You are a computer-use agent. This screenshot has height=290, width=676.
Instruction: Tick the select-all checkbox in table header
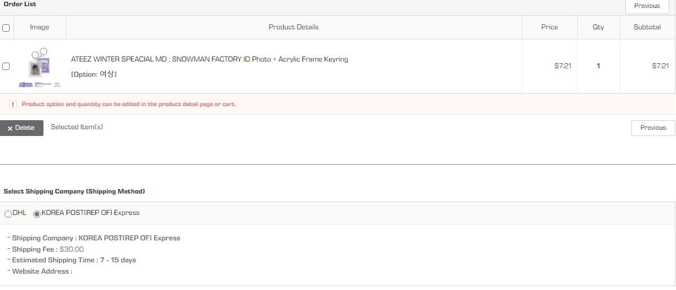coord(6,28)
